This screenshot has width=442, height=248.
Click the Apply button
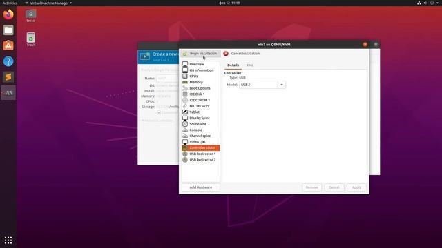coord(356,187)
